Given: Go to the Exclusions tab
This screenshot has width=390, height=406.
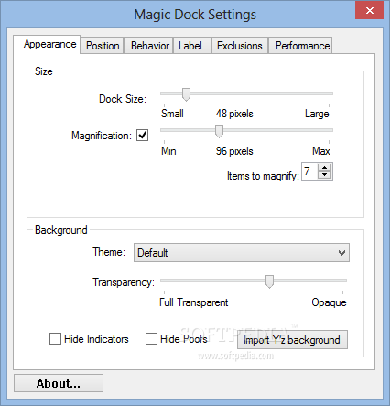Looking at the screenshot, I should (240, 46).
